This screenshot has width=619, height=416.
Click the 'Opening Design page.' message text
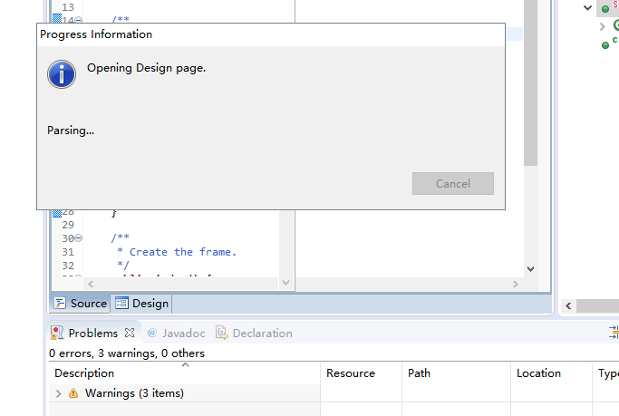click(147, 68)
